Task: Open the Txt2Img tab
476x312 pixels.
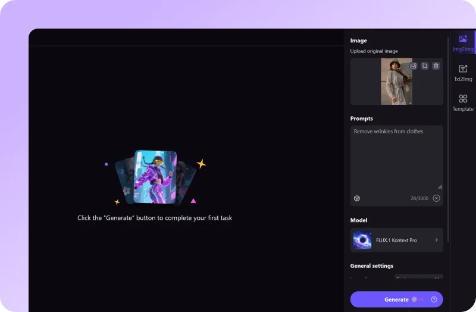Action: click(x=463, y=73)
